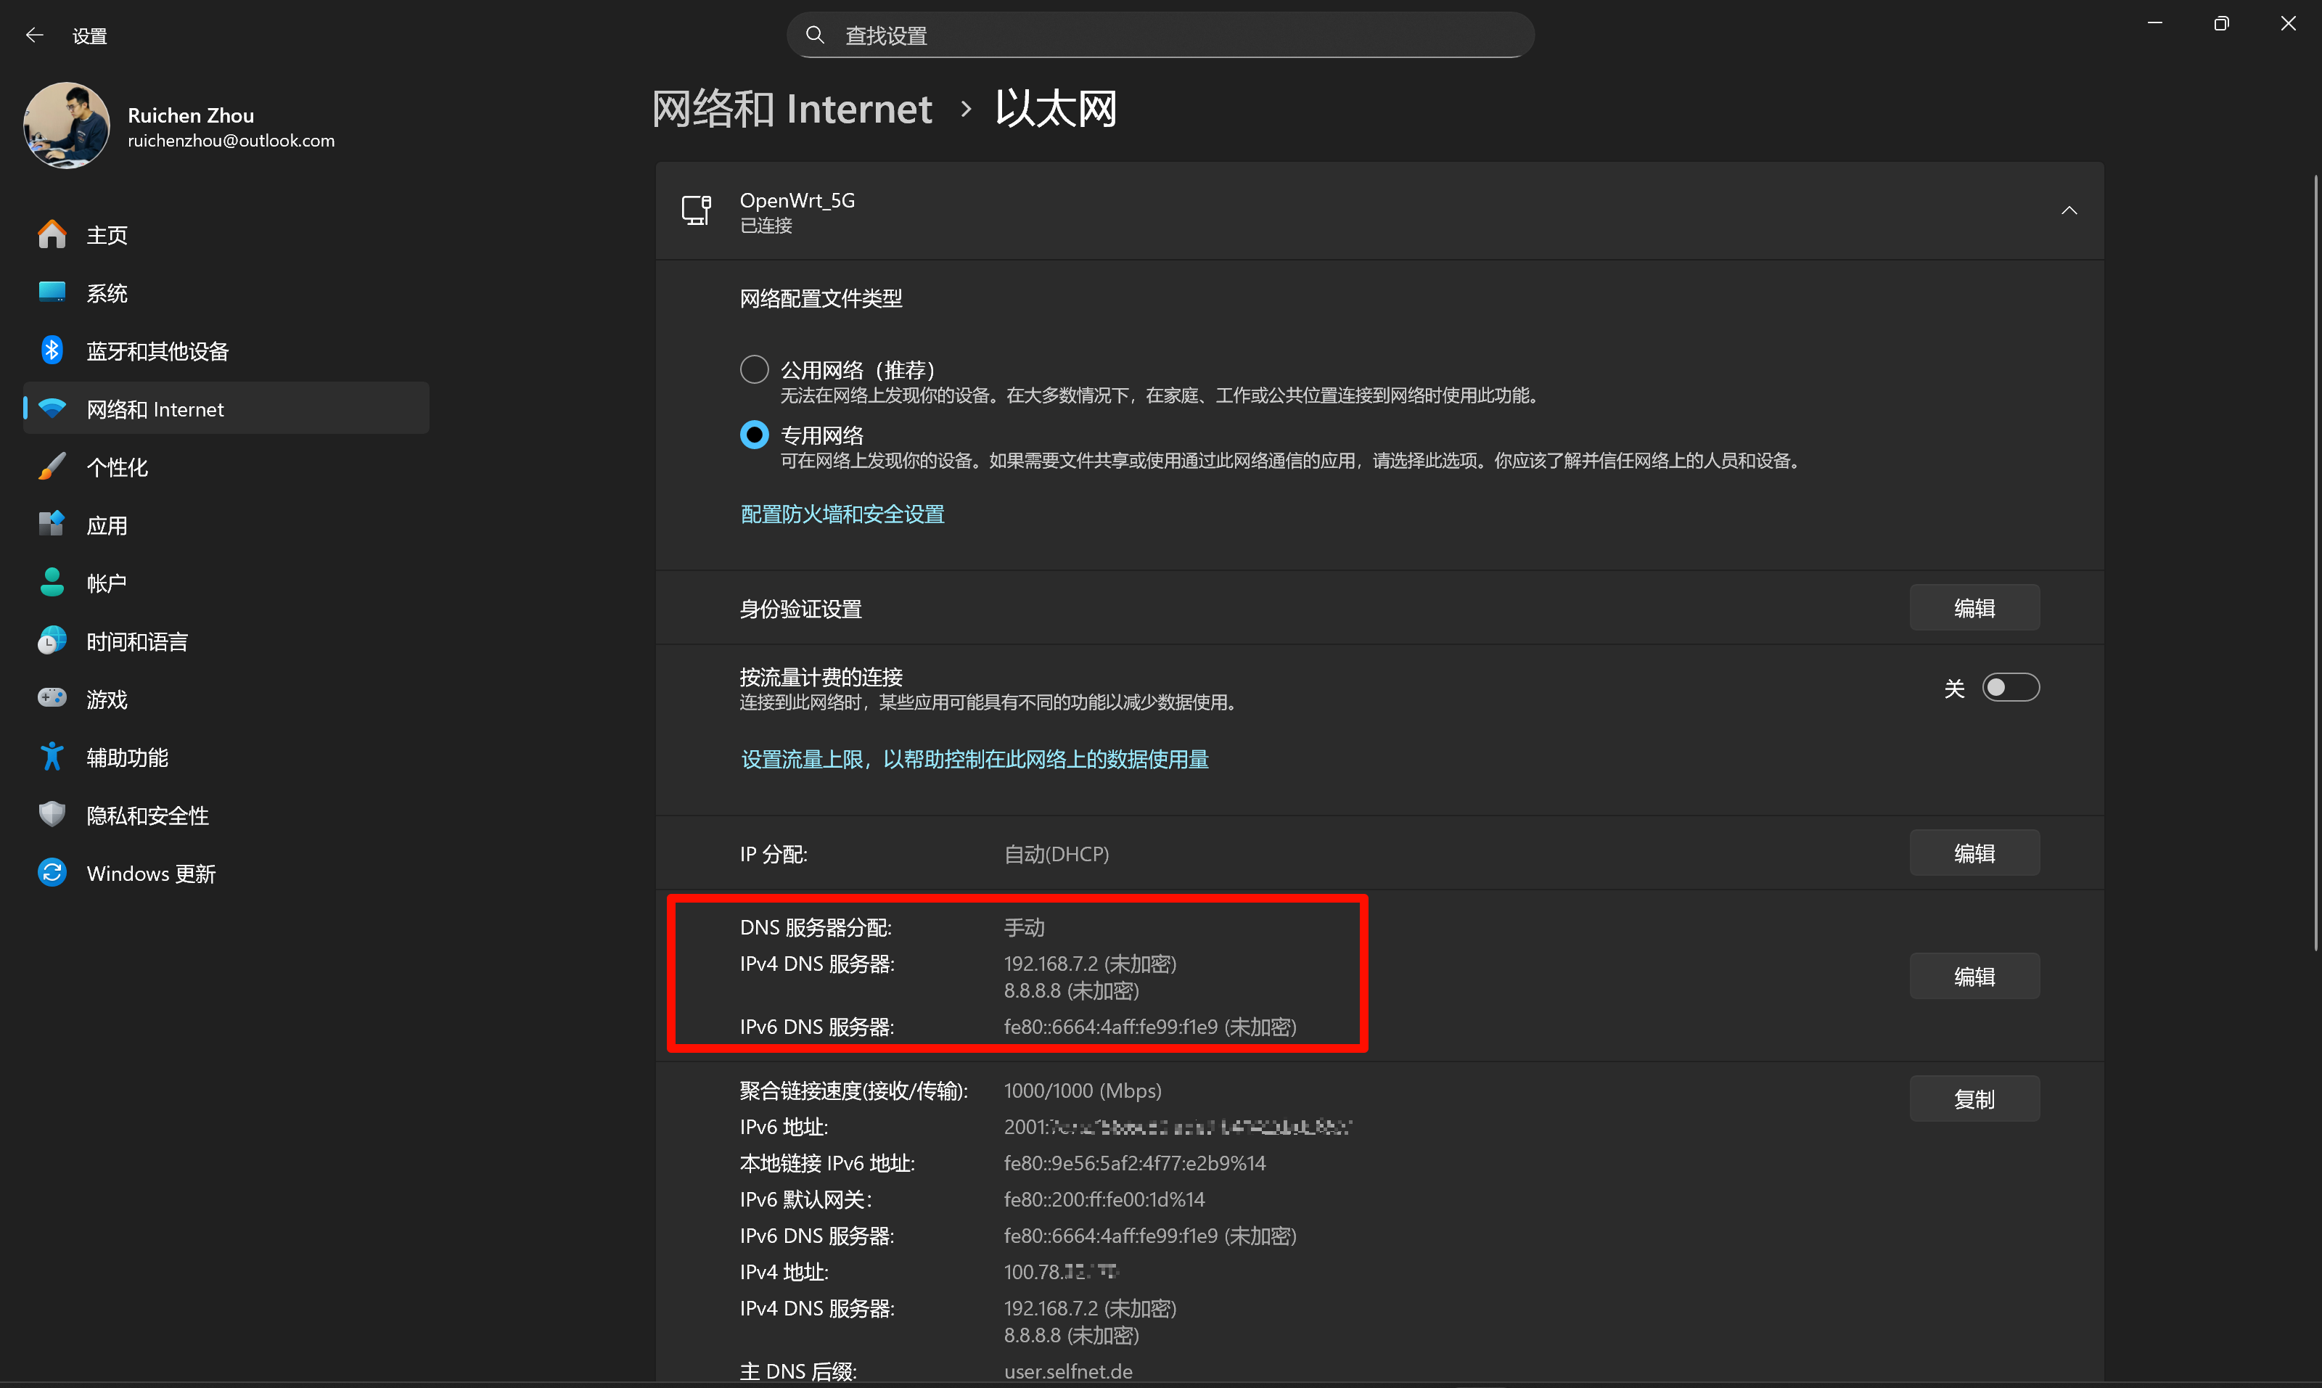2322x1388 pixels.
Task: Open 系统 settings from the sidebar
Action: pyautogui.click(x=107, y=292)
